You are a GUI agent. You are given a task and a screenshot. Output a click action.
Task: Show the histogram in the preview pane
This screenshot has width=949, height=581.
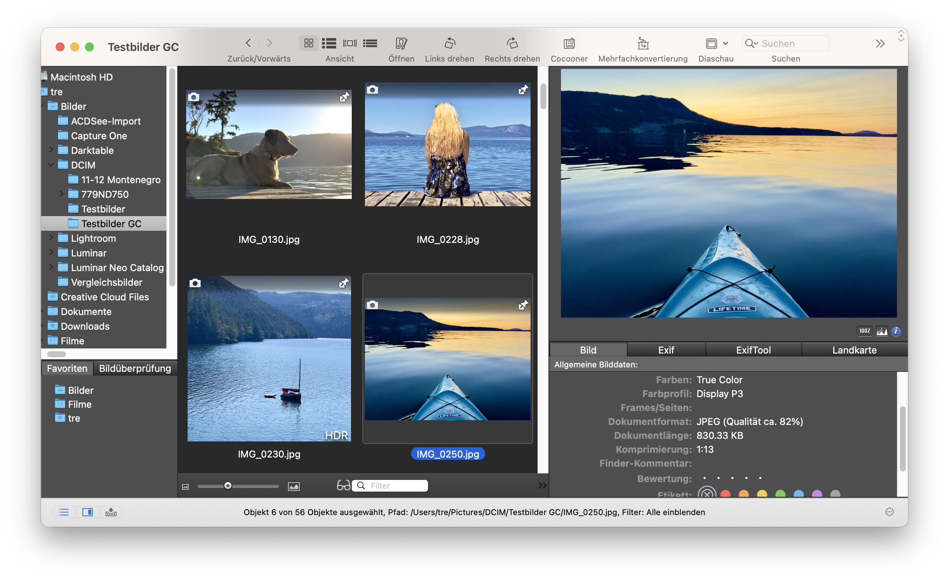pos(881,331)
